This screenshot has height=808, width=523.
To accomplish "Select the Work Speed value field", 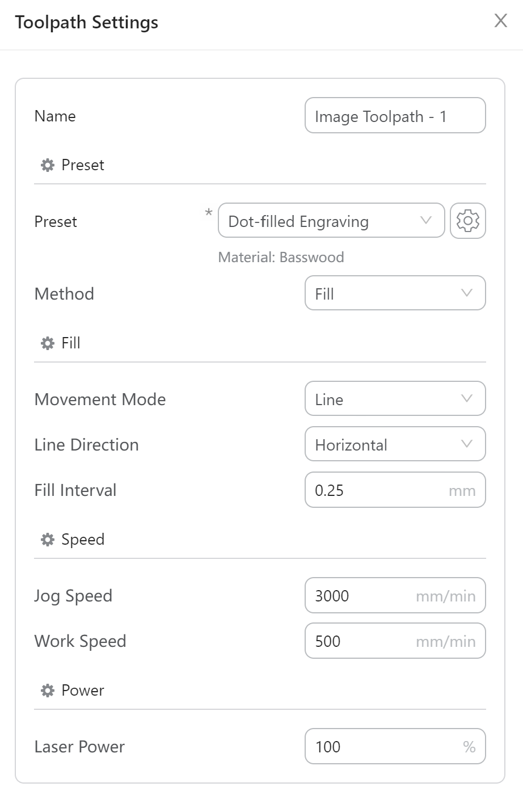I will (395, 641).
